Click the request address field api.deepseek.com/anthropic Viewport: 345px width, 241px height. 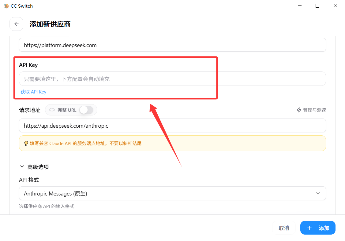coord(172,126)
